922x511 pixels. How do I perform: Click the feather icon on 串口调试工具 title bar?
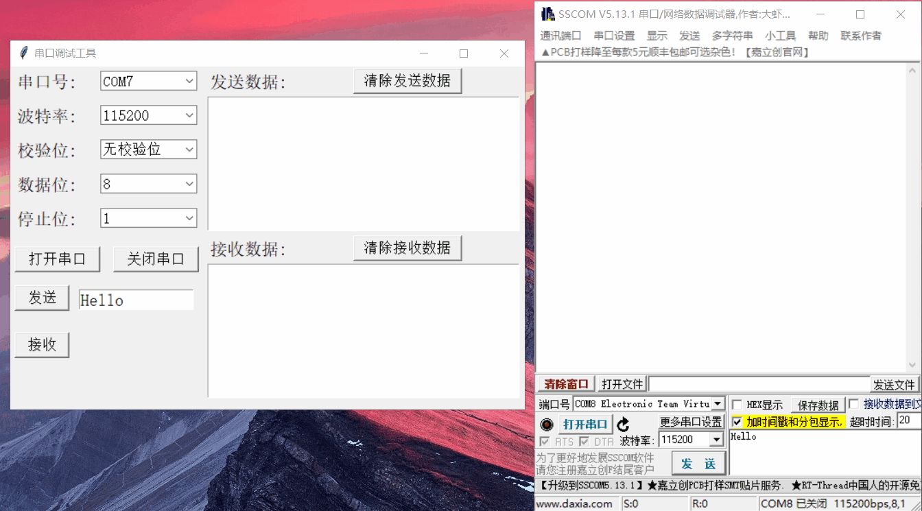pos(24,53)
